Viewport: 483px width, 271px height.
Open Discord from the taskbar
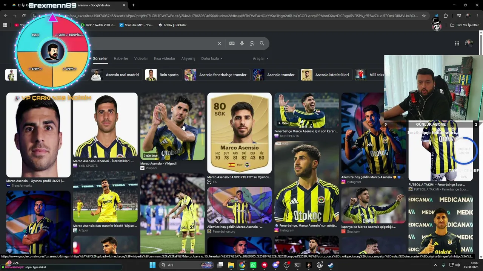(275, 265)
